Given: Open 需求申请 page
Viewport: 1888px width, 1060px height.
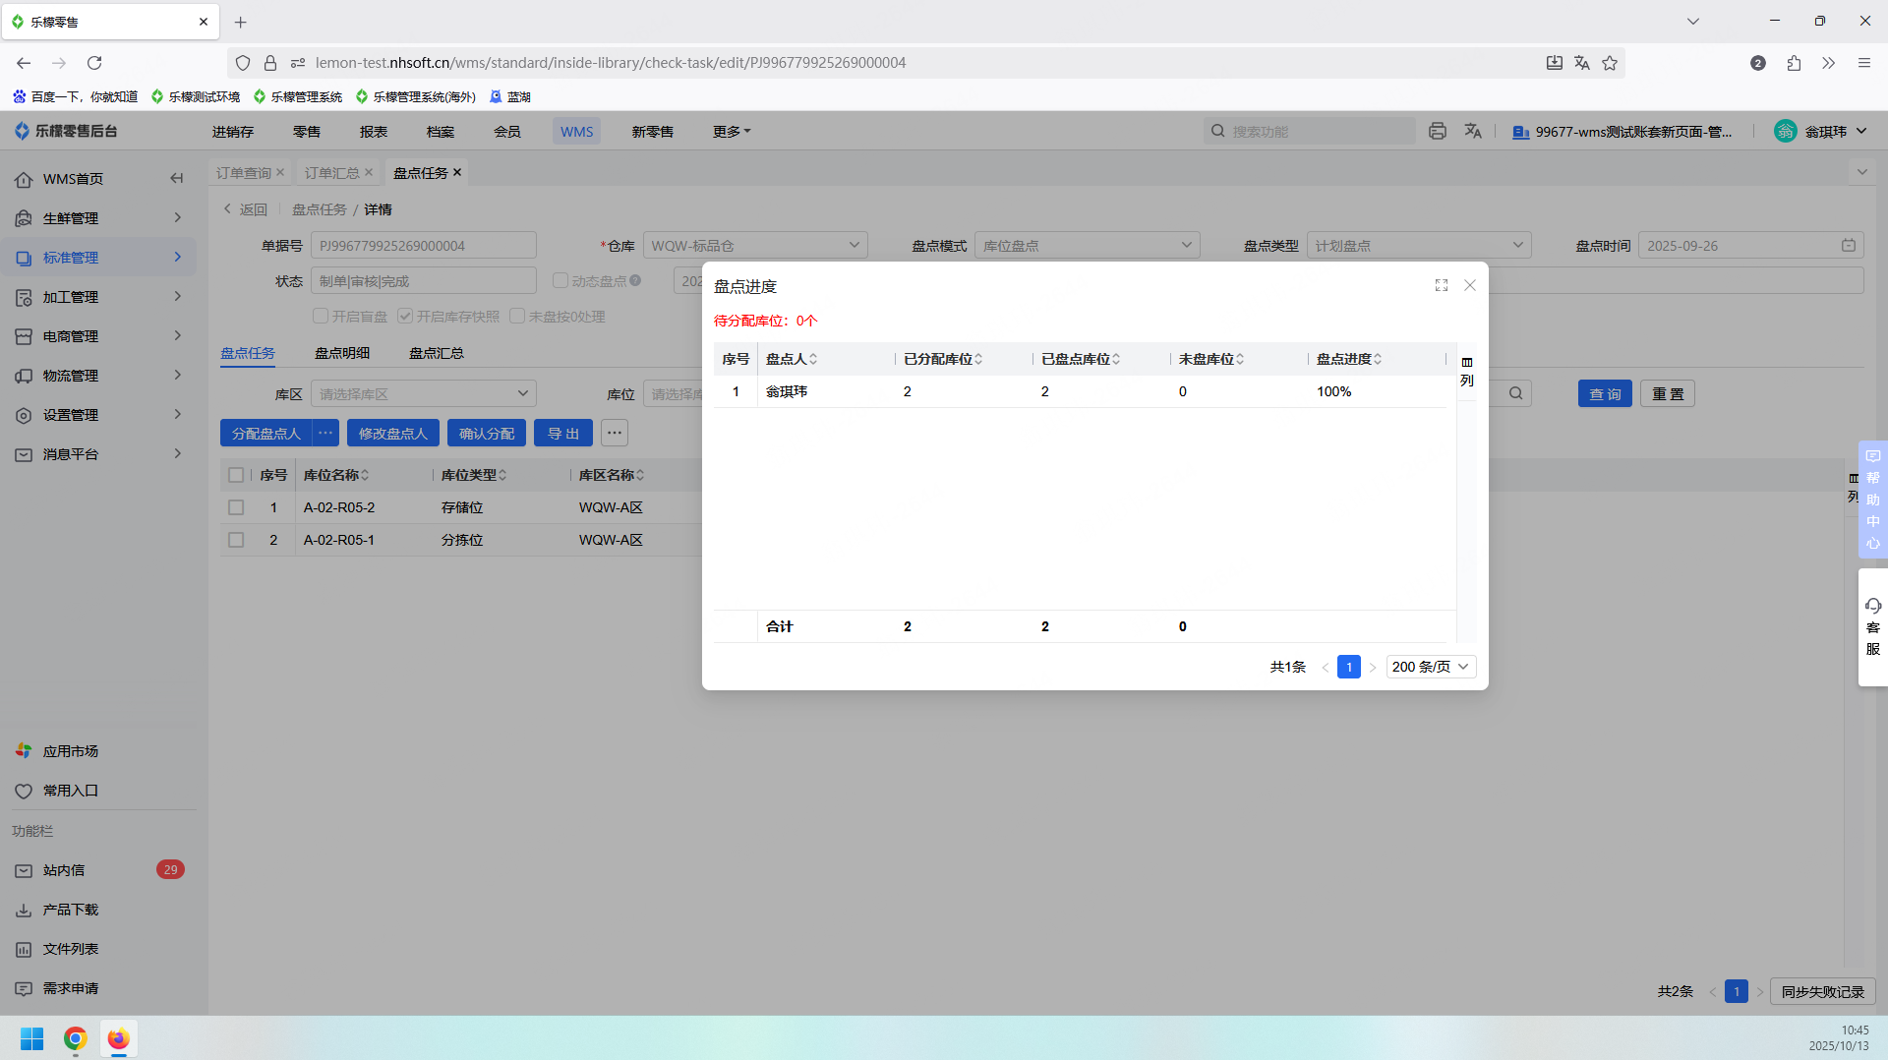Looking at the screenshot, I should [x=70, y=988].
